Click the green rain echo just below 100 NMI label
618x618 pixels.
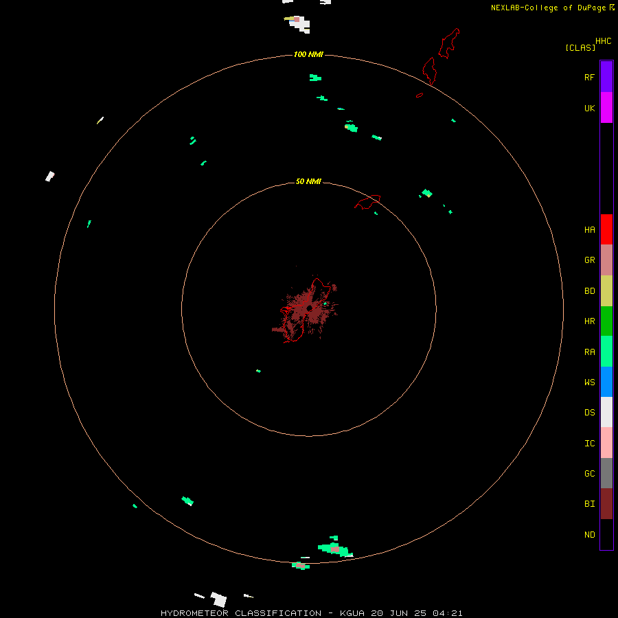coord(315,78)
